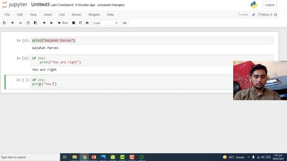Viewport: 287px width, 161px height.
Task: Insert a cell below with plus icon
Action: point(13,23)
